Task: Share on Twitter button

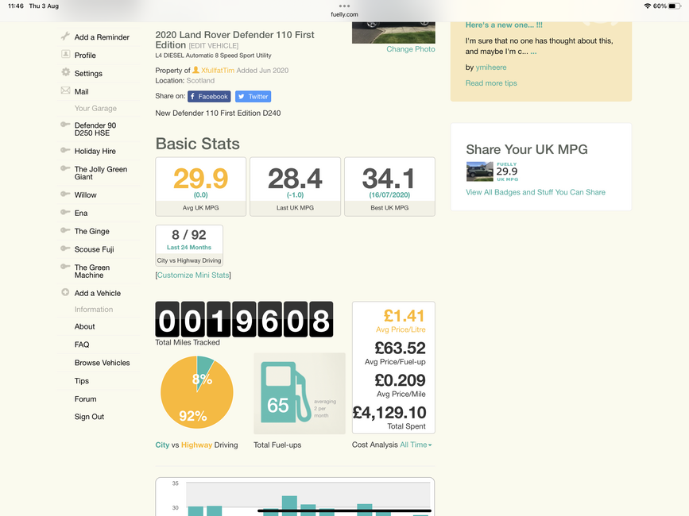Action: [x=253, y=97]
